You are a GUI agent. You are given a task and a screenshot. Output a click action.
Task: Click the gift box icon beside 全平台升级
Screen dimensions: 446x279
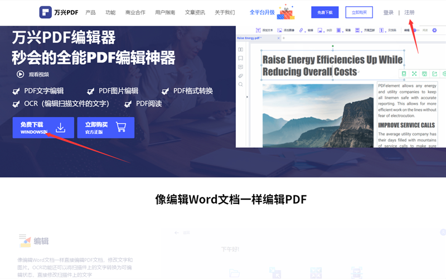[288, 11]
